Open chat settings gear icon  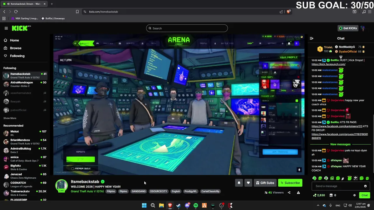354,195
